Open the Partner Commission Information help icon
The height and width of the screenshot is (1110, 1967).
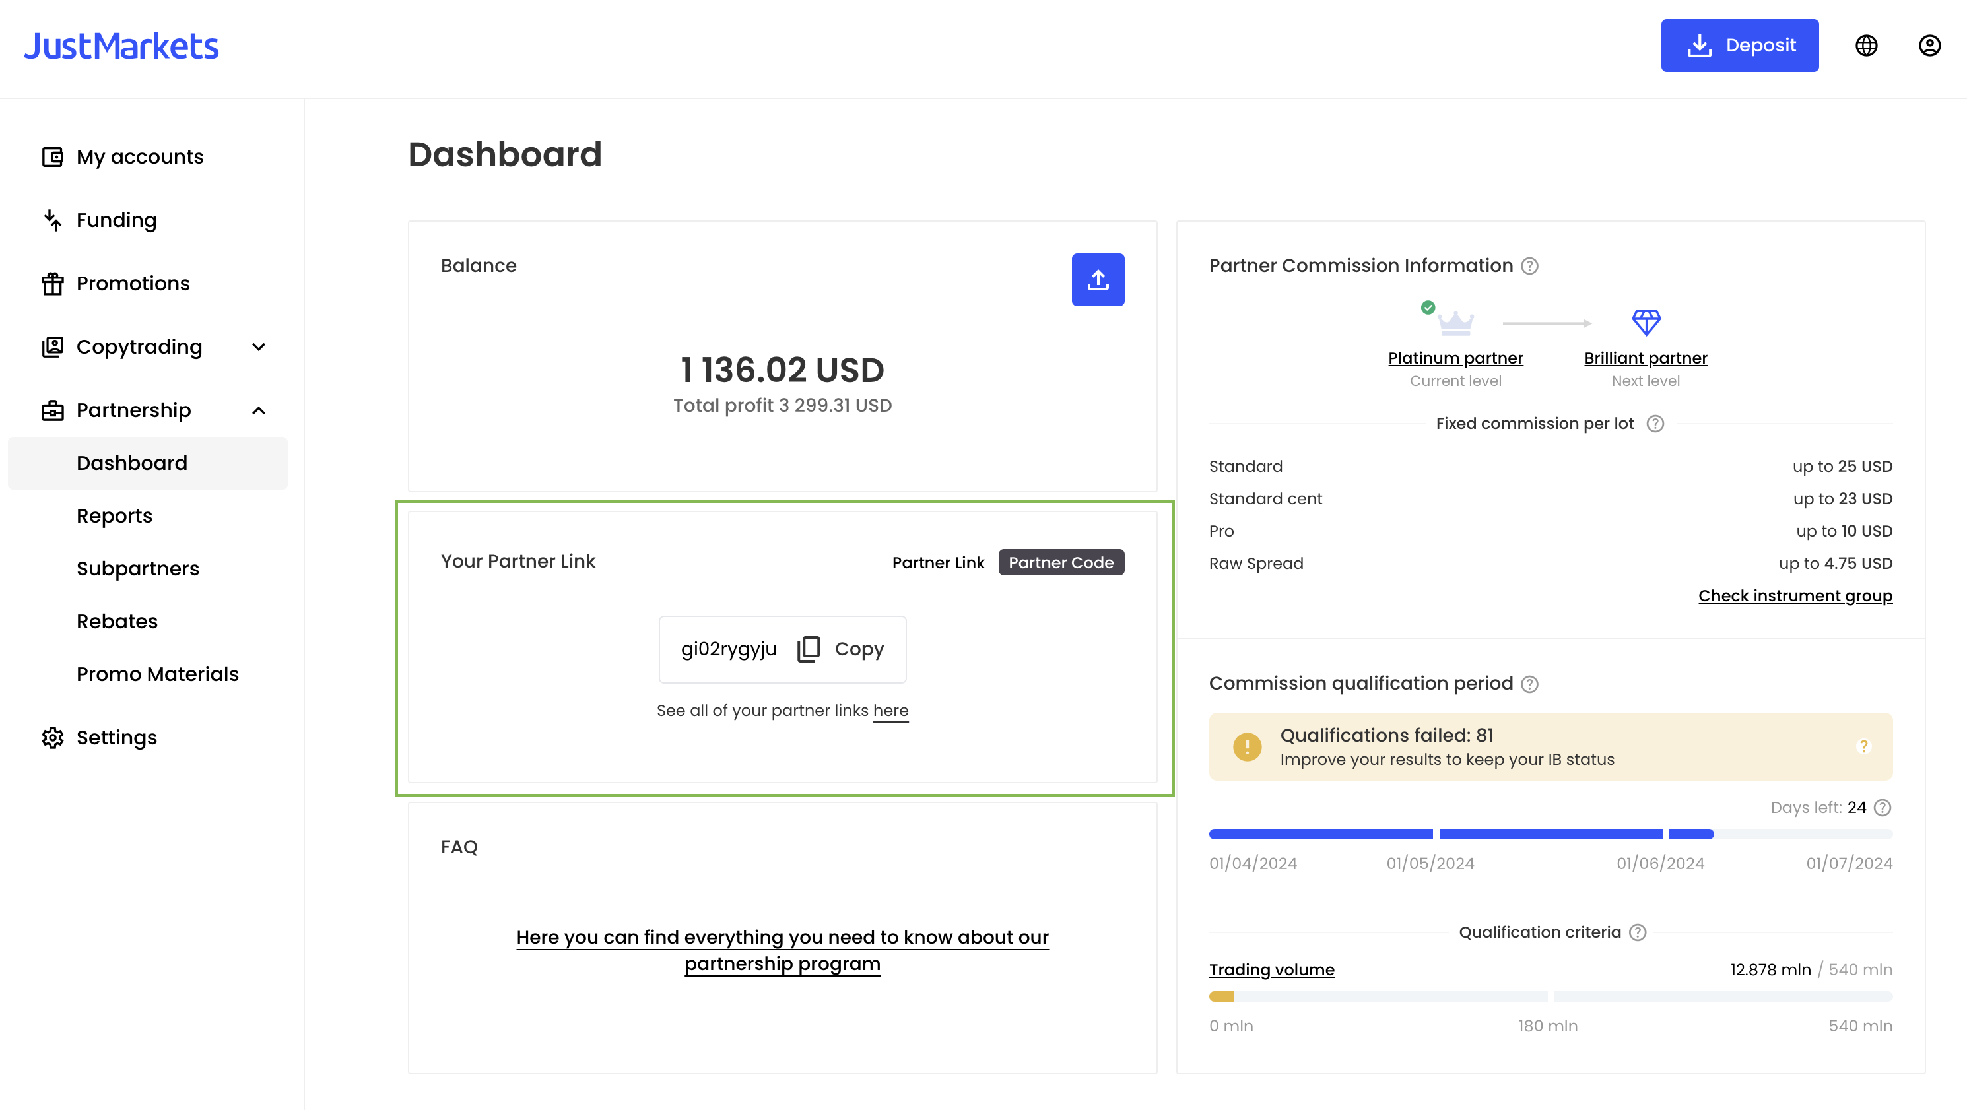(1530, 266)
